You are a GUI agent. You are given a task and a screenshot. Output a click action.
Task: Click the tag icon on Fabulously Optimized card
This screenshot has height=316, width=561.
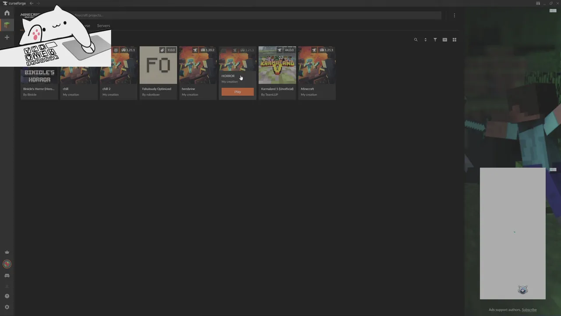162,50
